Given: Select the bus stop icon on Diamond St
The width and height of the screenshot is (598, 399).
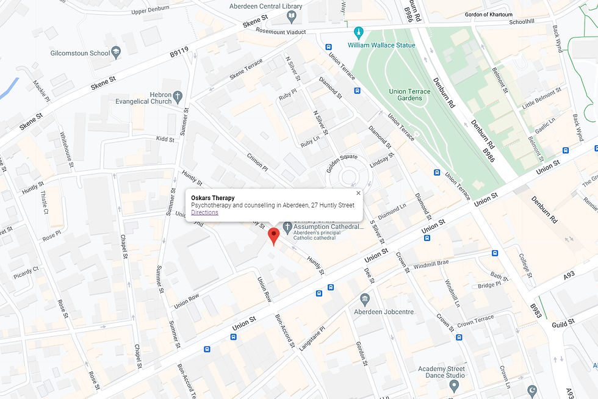Looking at the screenshot, I should coord(358,91).
